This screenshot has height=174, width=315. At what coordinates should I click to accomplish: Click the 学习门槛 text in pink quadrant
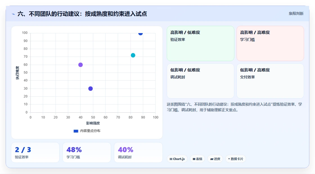[x=247, y=40]
